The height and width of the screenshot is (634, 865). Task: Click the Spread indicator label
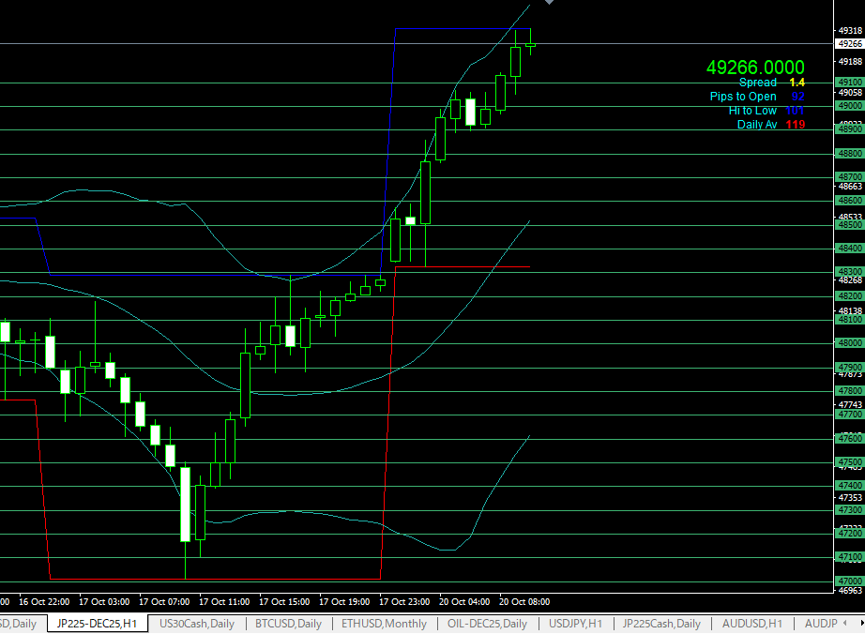[x=758, y=83]
